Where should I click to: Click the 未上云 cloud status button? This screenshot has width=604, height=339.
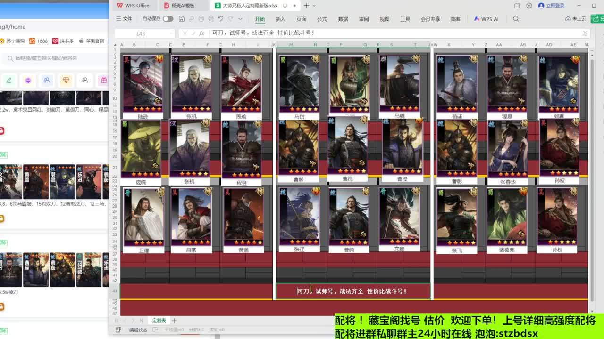pyautogui.click(x=576, y=19)
